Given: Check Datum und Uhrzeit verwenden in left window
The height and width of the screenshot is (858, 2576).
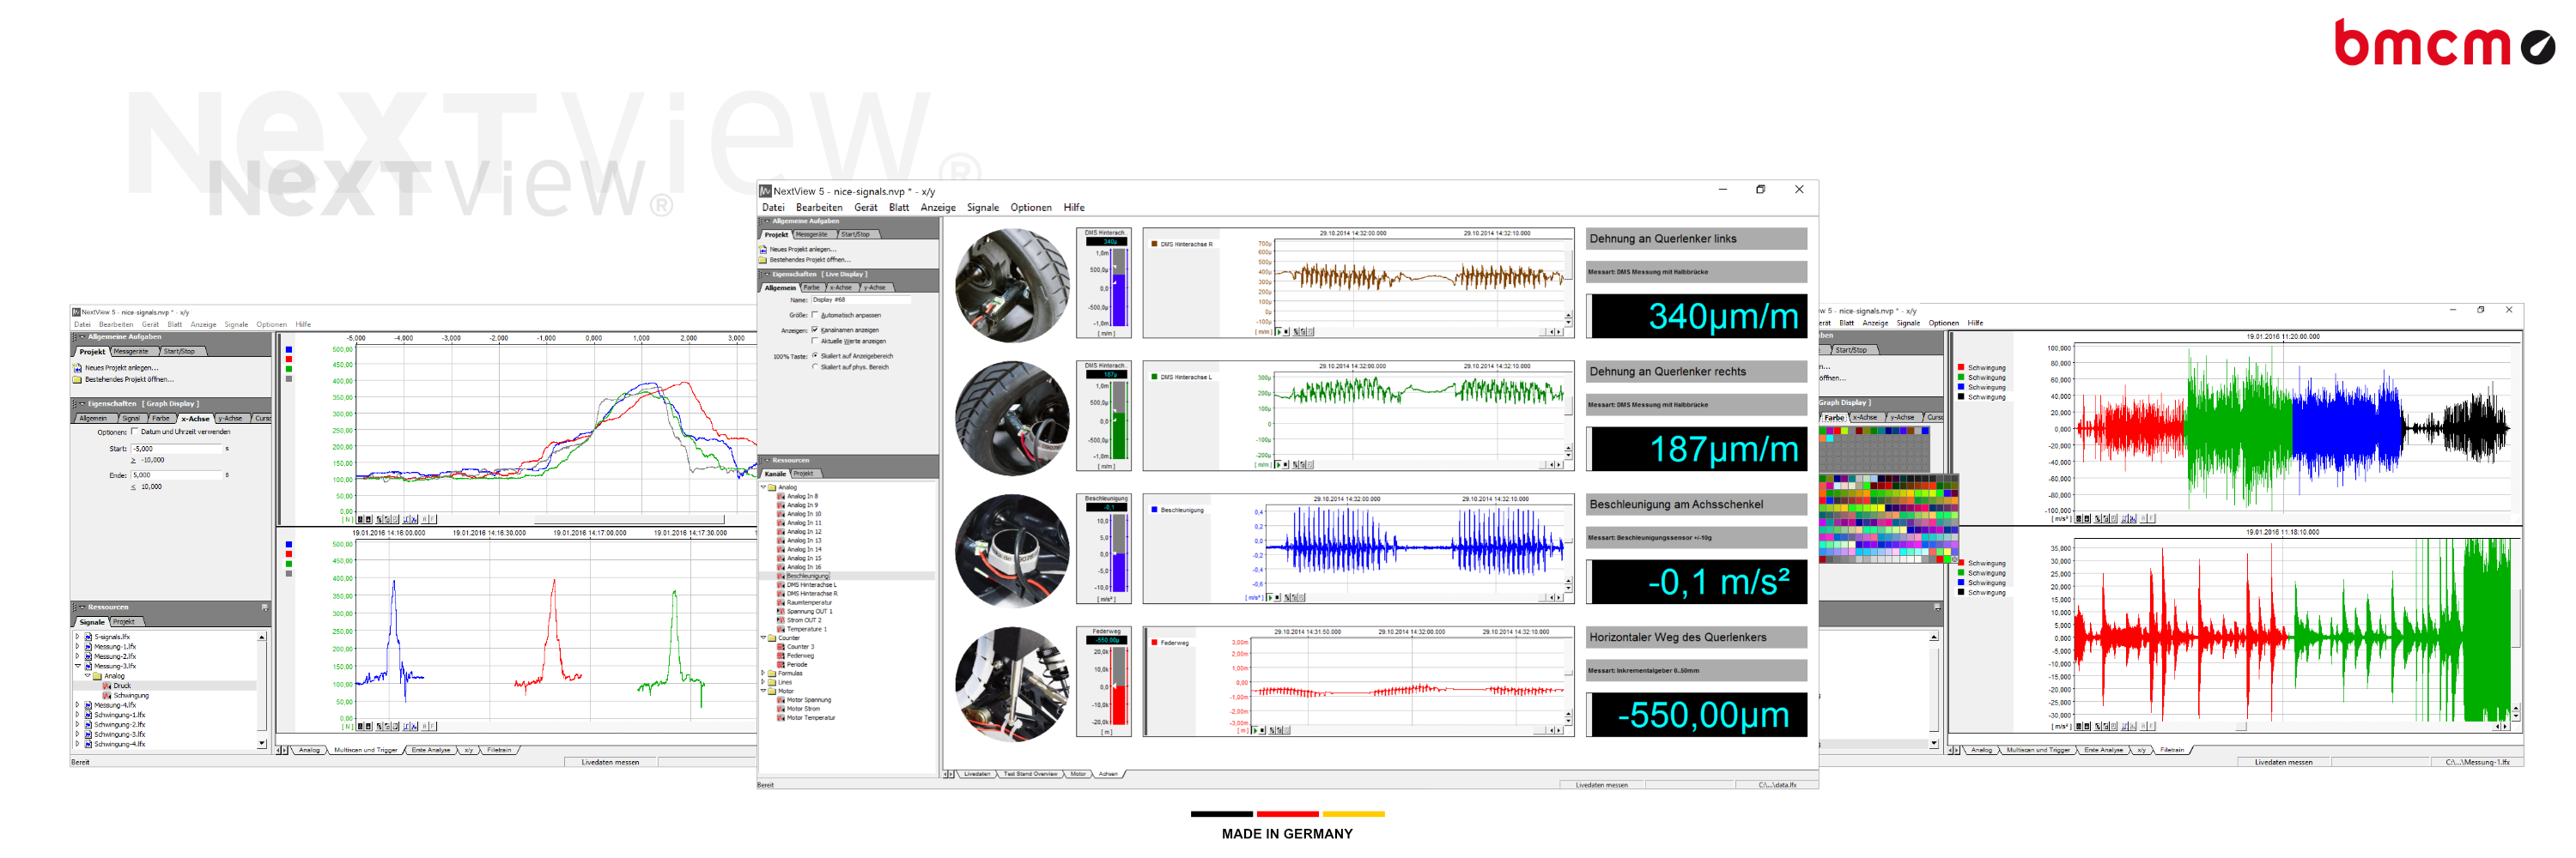Looking at the screenshot, I should [x=135, y=432].
